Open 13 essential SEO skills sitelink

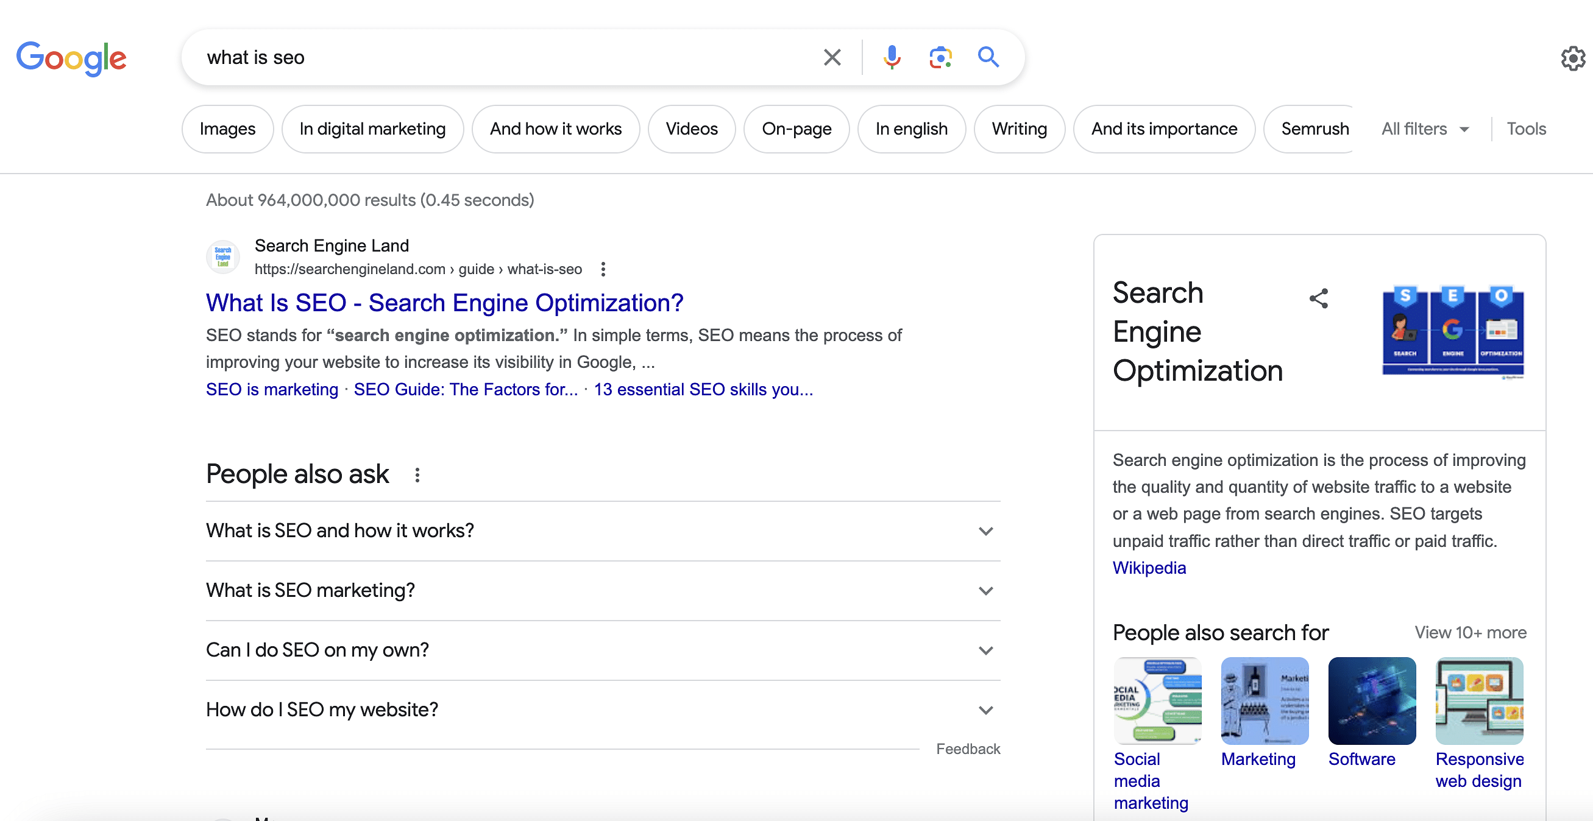click(x=704, y=389)
